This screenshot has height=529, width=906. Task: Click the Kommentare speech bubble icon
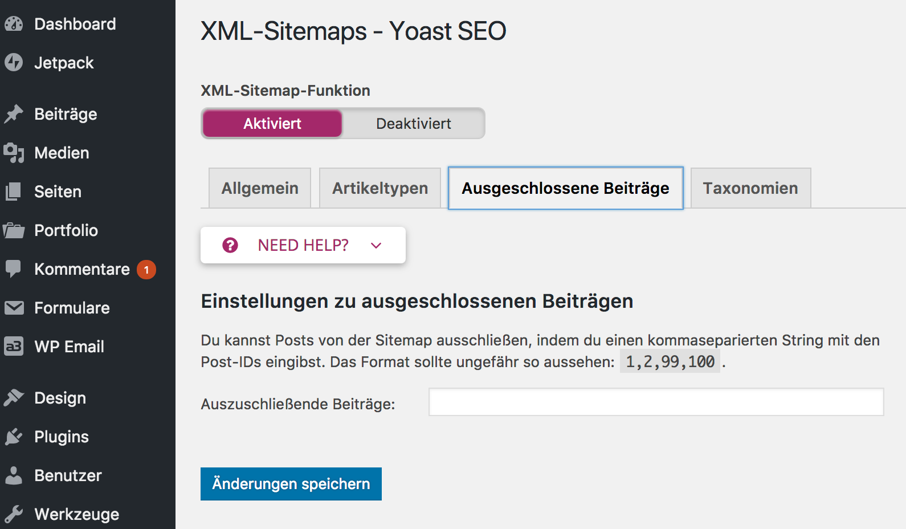point(14,269)
